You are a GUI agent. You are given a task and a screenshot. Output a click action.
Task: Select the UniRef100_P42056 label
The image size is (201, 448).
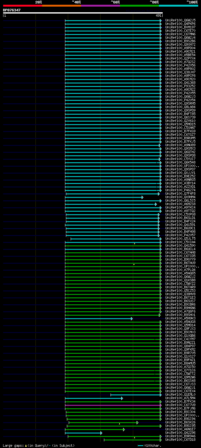pyautogui.click(x=180, y=65)
